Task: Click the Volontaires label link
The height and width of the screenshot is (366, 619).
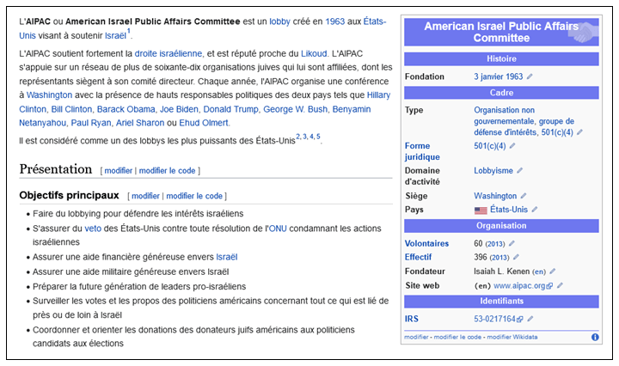Action: [x=426, y=243]
